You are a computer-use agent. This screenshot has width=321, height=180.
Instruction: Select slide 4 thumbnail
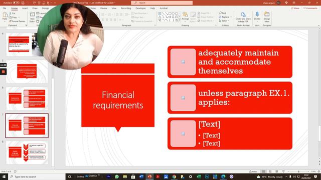point(19,44)
